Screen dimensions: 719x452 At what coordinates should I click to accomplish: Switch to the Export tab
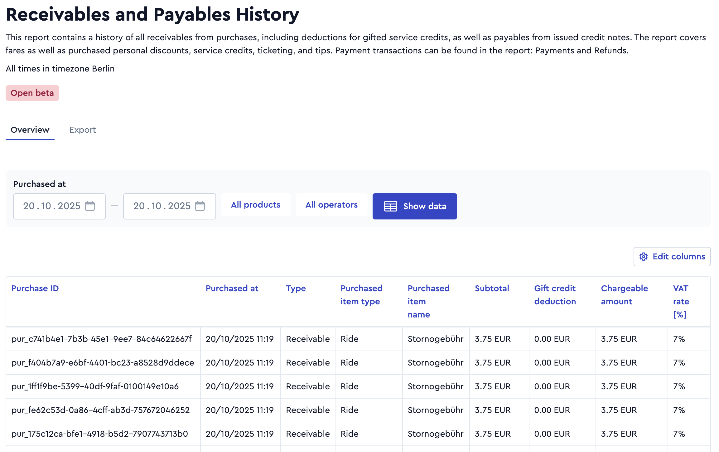(83, 130)
